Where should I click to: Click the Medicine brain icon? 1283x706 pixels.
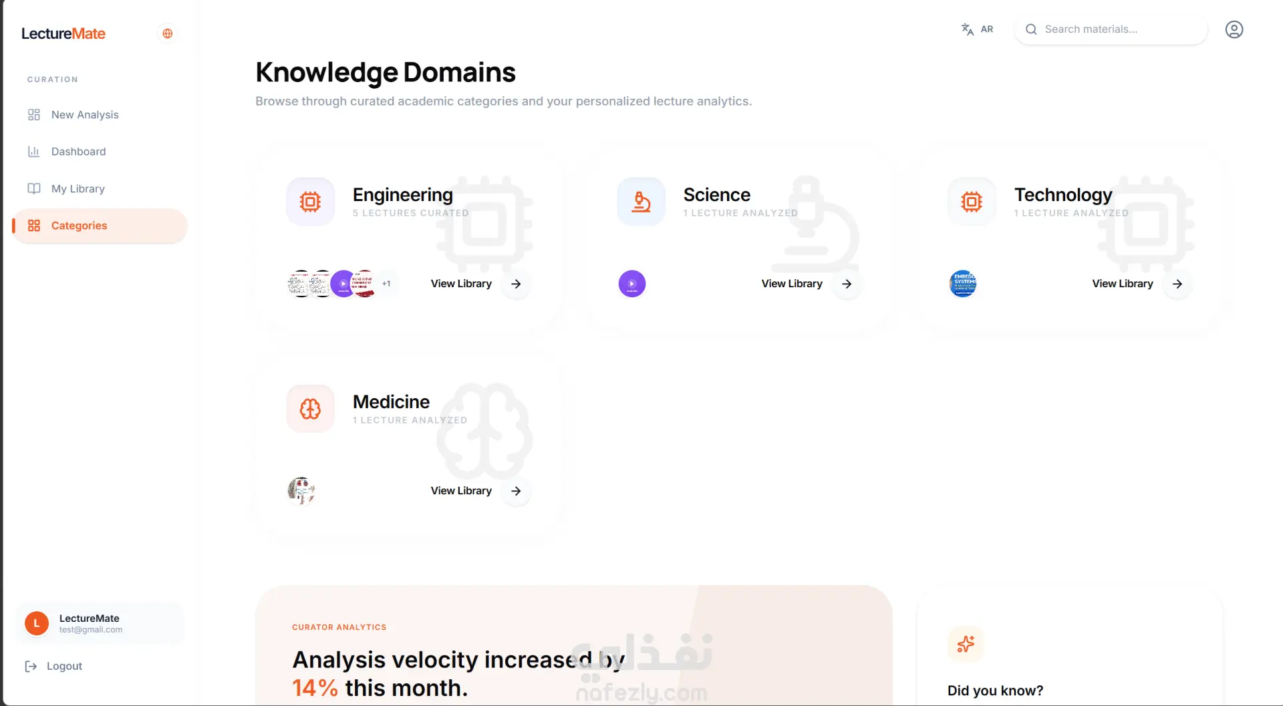310,409
